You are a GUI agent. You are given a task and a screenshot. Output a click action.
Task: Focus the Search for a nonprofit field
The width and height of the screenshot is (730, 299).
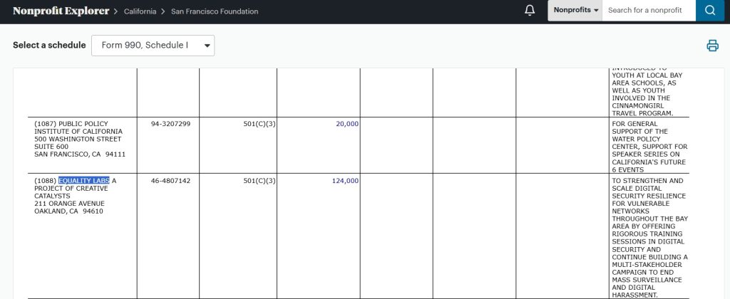[649, 11]
